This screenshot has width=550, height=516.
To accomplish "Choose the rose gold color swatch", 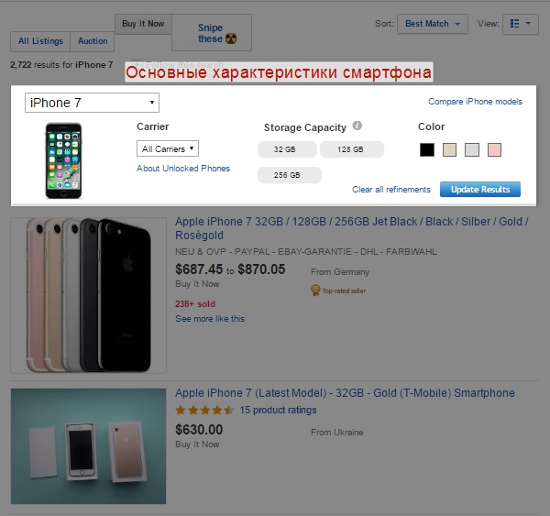I will (495, 149).
